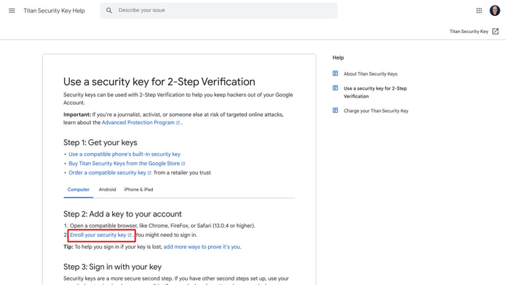Click 'add more ways to prove it's you'
The width and height of the screenshot is (506, 285).
[202, 247]
